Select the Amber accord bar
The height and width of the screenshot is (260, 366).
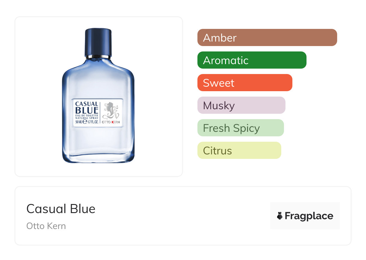267,38
